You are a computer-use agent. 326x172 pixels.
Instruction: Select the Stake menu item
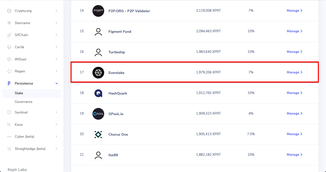tap(32, 93)
